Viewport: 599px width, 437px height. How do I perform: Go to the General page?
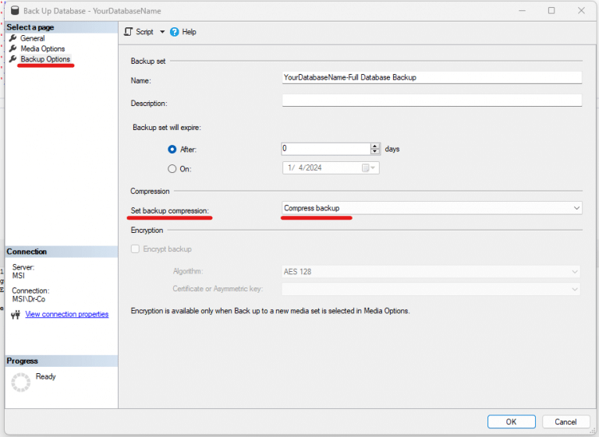point(32,38)
